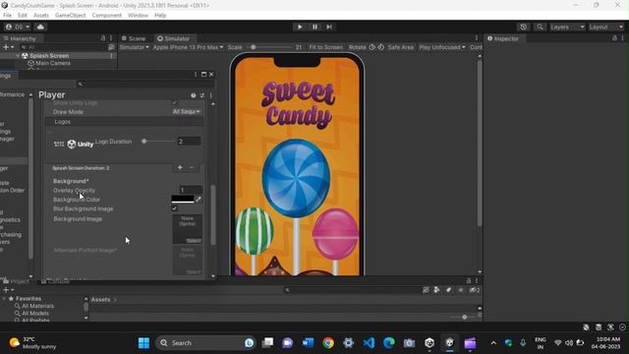The width and height of the screenshot is (629, 354).
Task: Open the Simulator panel options menu
Action: pos(477,38)
